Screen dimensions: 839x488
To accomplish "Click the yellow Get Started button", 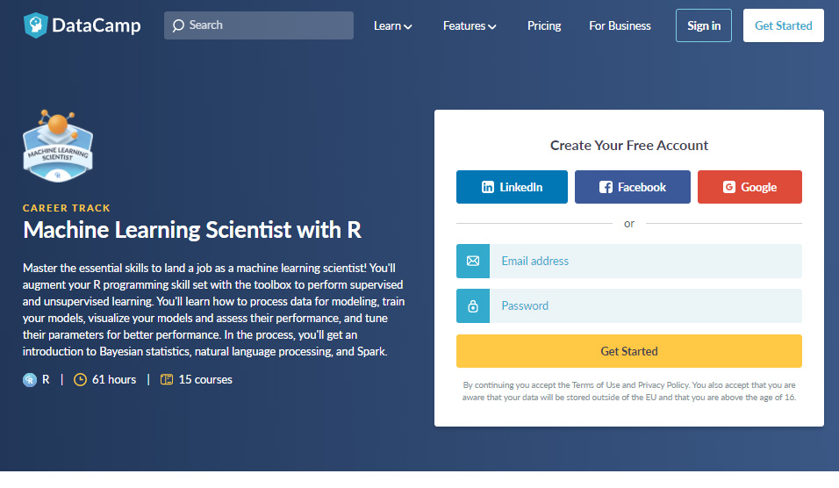I will (x=629, y=351).
